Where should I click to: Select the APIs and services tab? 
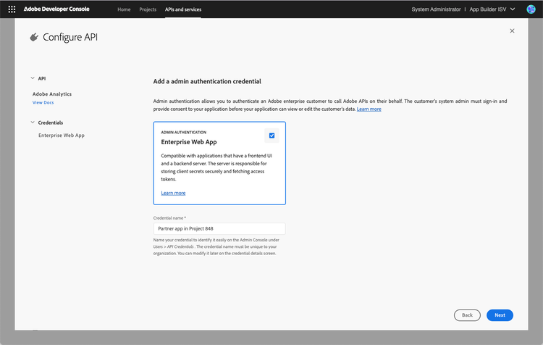coord(183,9)
